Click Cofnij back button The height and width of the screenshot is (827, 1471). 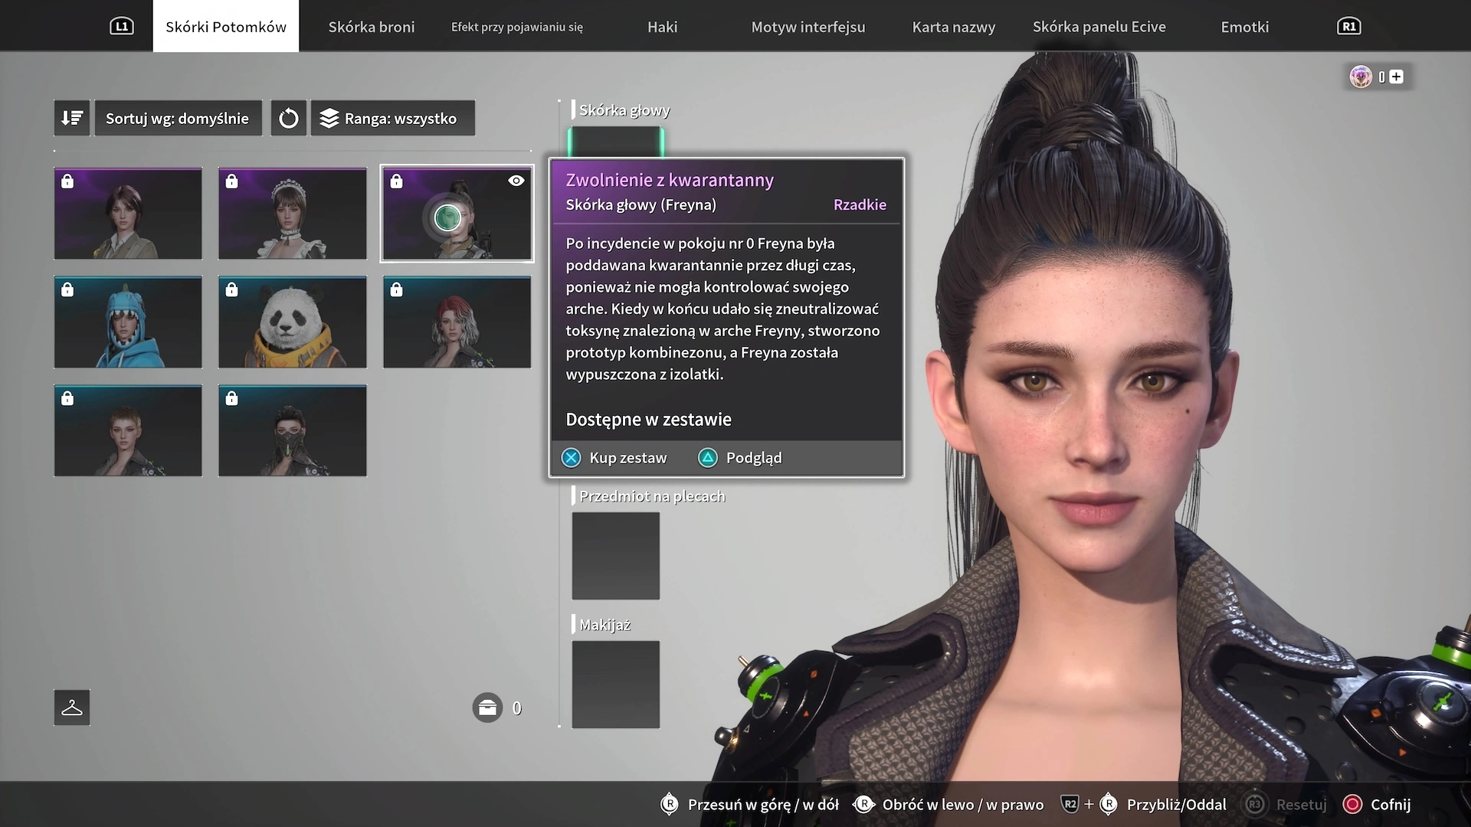1378,804
